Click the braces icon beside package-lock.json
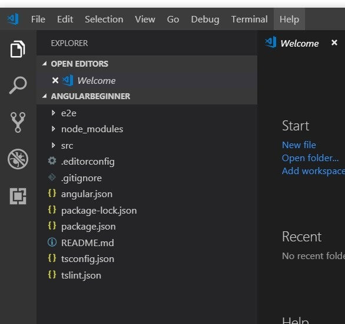Screen dimensions: 345x324 52,210
